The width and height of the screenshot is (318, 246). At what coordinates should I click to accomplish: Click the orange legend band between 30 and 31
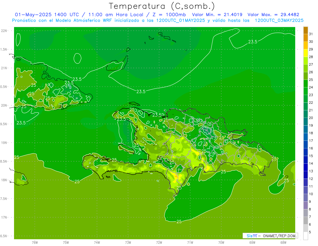tap(306, 38)
